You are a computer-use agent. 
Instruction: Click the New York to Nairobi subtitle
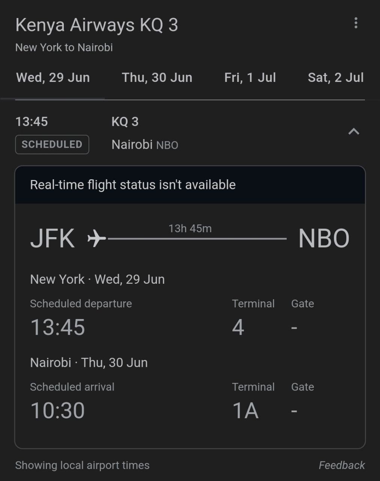[64, 48]
